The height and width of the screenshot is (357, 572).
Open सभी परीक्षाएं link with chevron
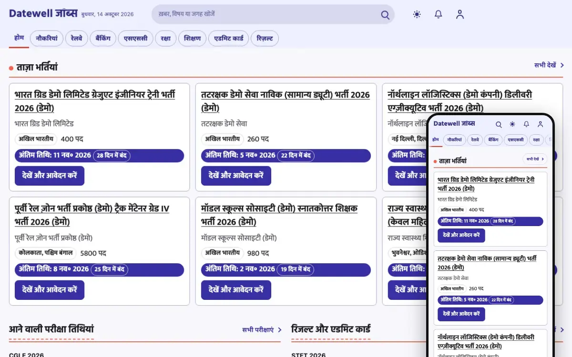click(262, 329)
